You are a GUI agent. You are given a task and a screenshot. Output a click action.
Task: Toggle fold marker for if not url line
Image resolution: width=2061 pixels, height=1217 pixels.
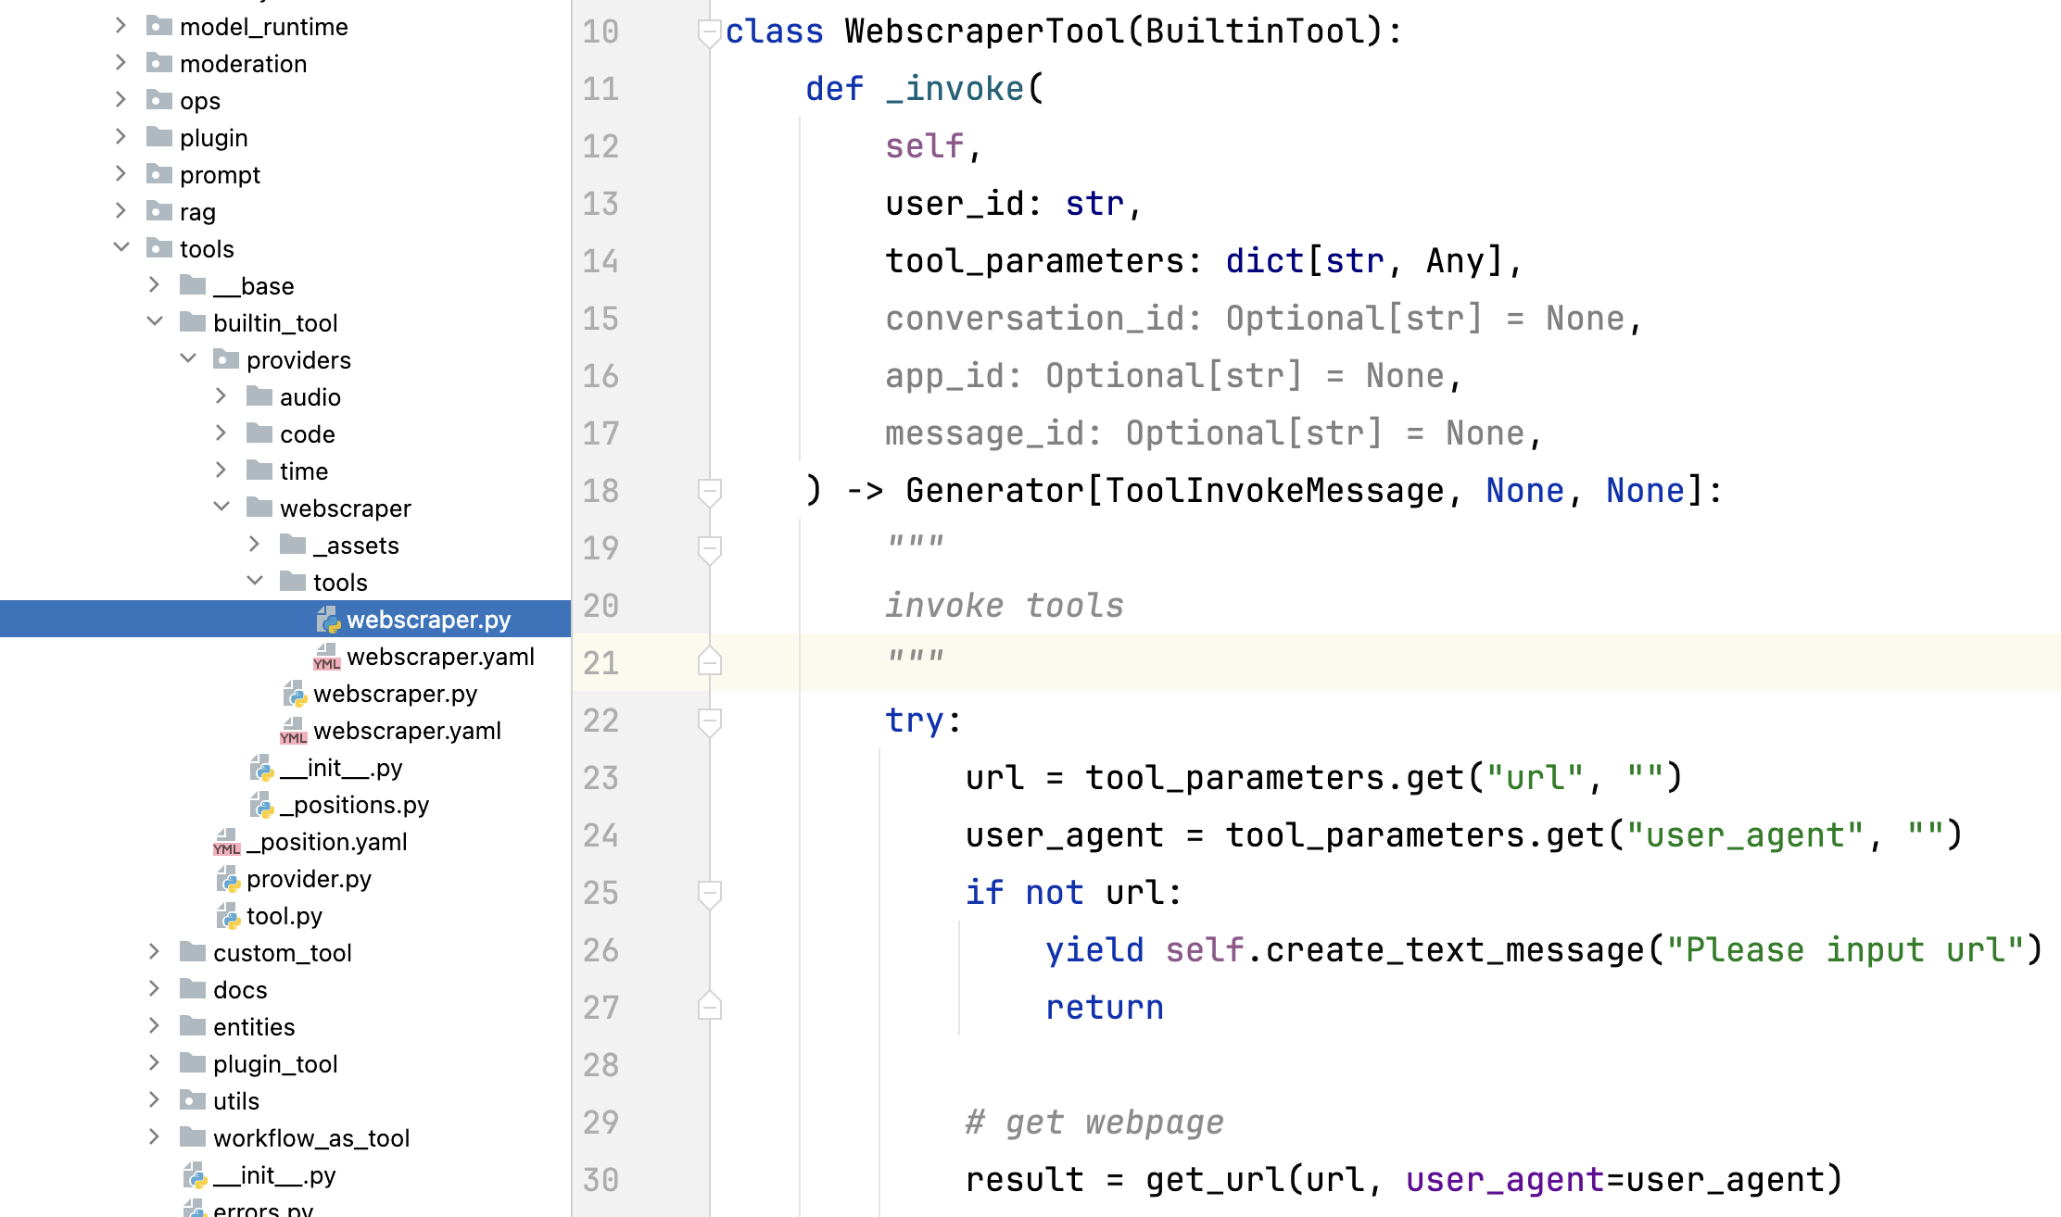tap(709, 894)
